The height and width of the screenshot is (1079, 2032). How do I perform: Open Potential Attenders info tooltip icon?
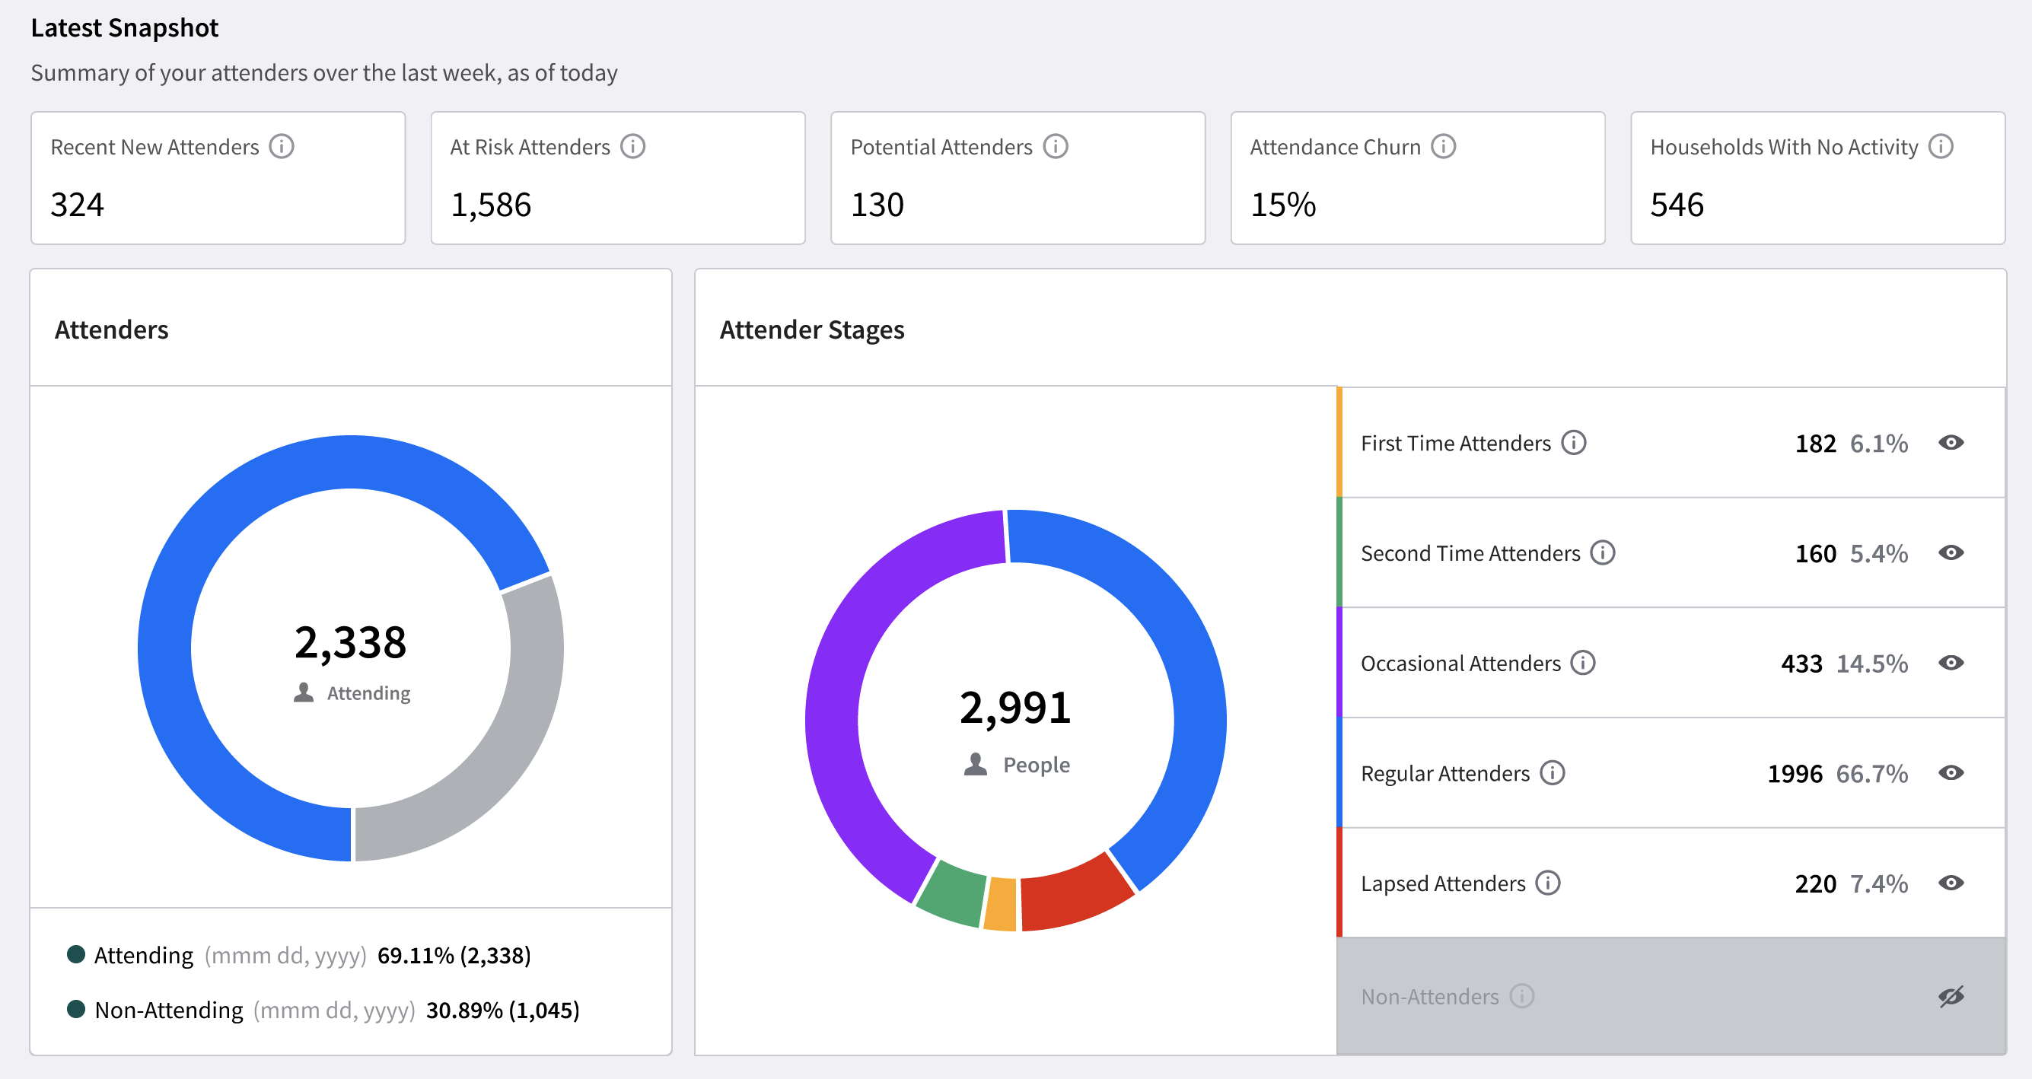click(1056, 147)
